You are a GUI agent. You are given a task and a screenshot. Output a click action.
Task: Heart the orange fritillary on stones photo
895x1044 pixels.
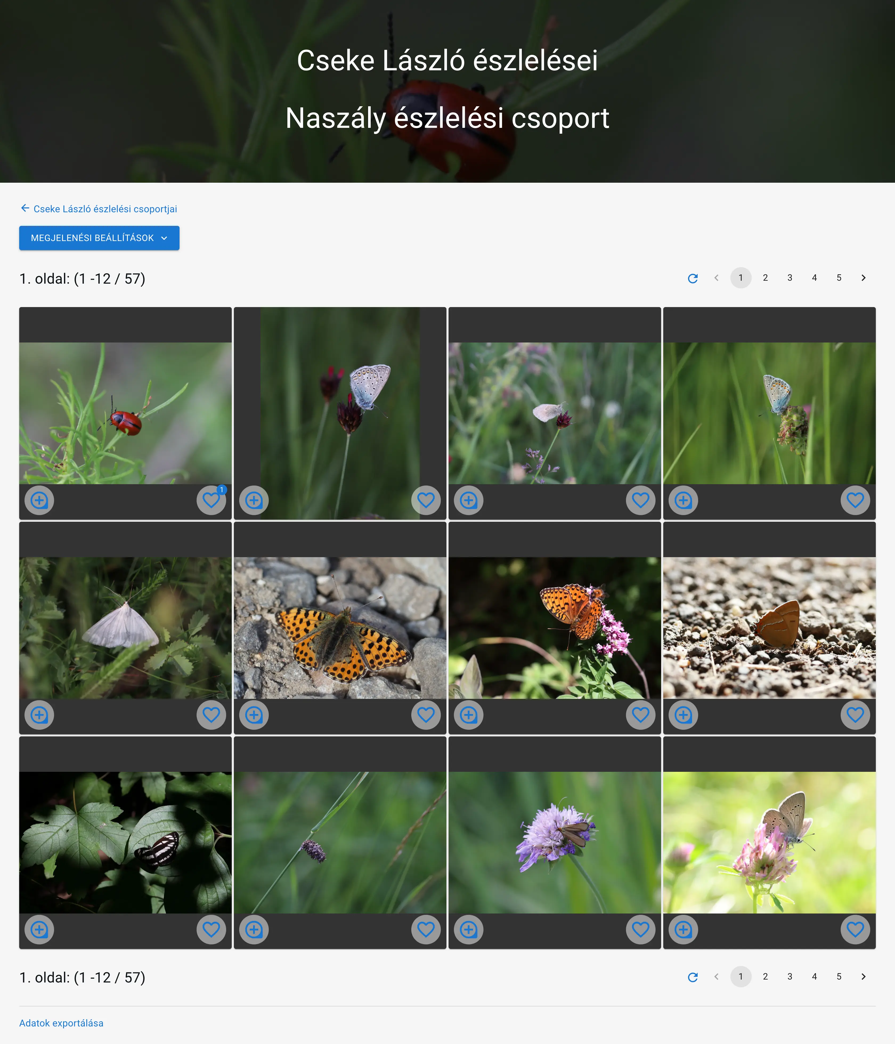coord(425,715)
